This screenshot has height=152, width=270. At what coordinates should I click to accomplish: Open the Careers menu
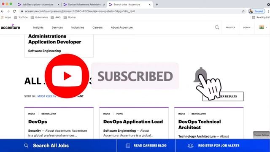coord(97,27)
